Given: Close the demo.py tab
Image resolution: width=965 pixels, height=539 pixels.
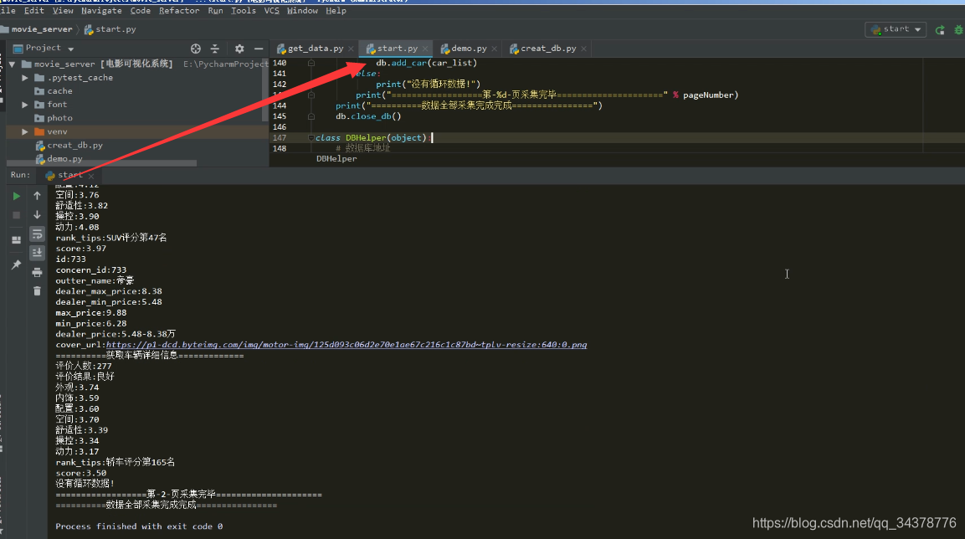Looking at the screenshot, I should pyautogui.click(x=494, y=49).
